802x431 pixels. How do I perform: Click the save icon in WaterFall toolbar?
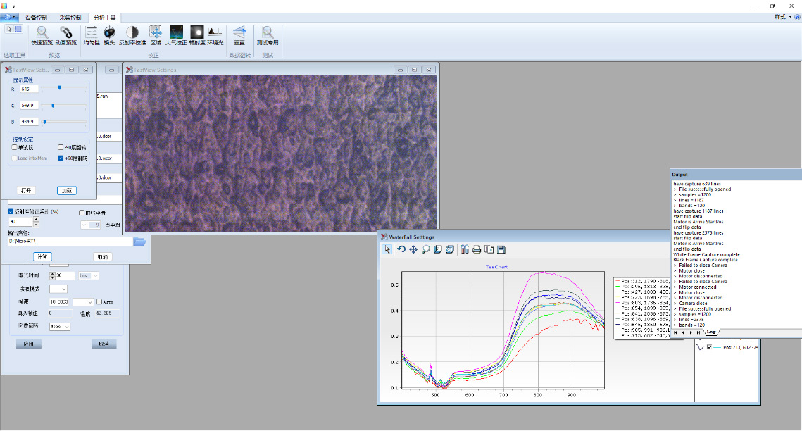[x=501, y=249]
